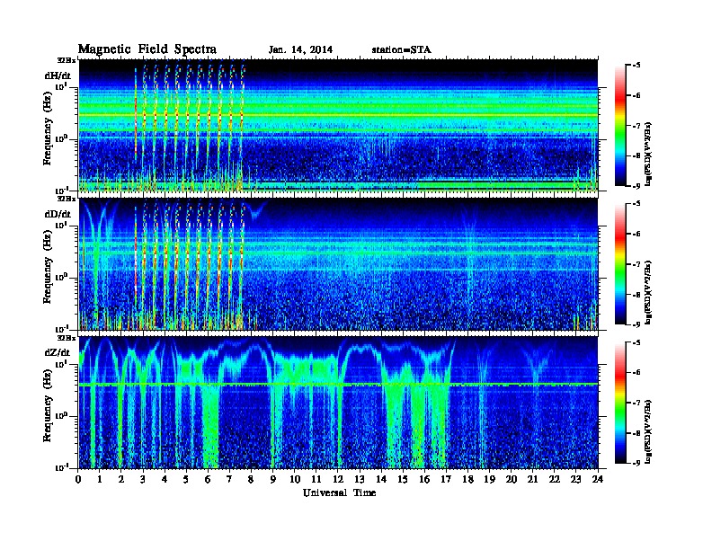
Task: Click hour tick label 3 on time axis
Action: [x=143, y=479]
